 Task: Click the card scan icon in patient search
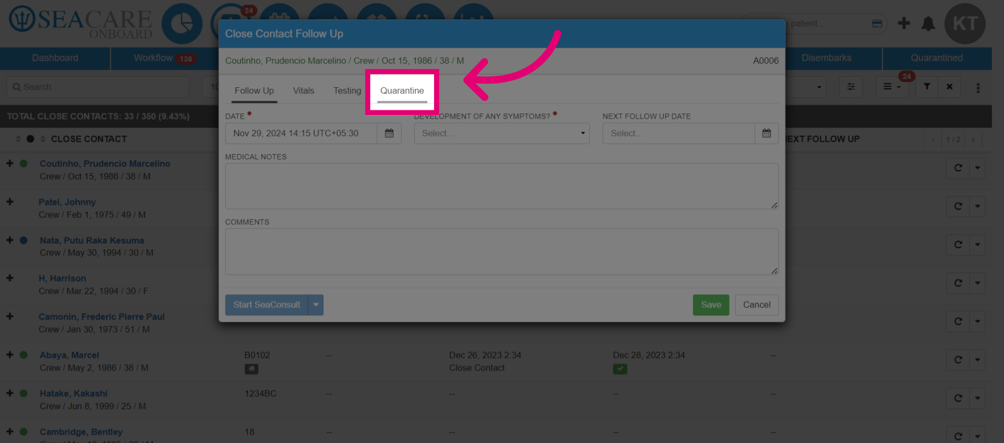pyautogui.click(x=877, y=24)
